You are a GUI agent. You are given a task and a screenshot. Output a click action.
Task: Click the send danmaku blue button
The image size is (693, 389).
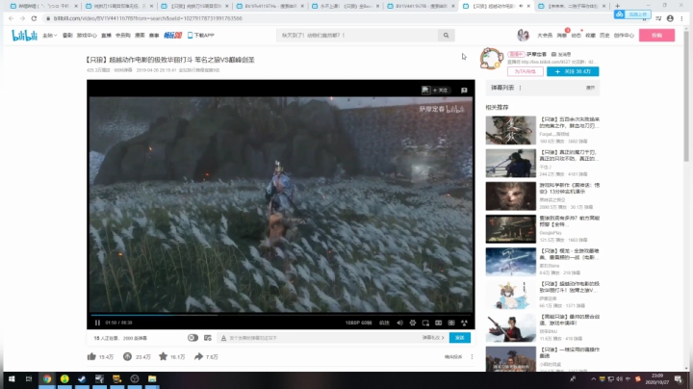click(460, 338)
